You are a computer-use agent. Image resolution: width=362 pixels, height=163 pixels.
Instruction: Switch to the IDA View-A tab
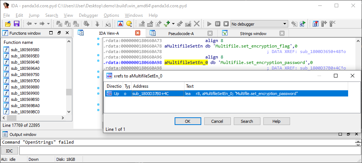pyautogui.click(x=109, y=34)
